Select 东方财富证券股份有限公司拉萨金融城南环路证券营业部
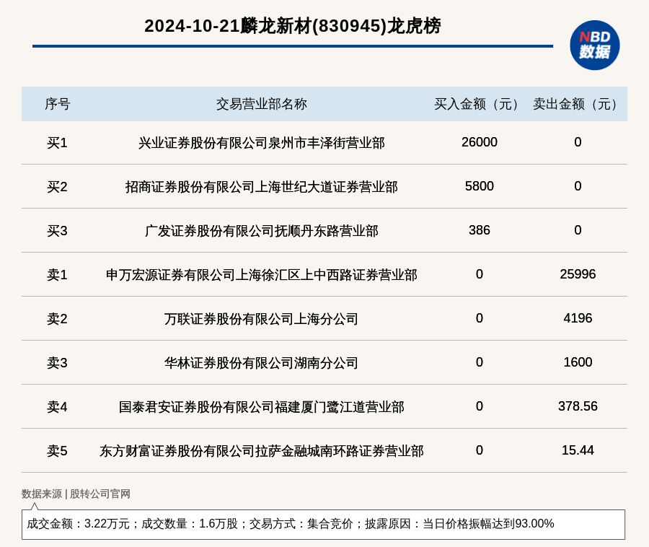 (261, 451)
